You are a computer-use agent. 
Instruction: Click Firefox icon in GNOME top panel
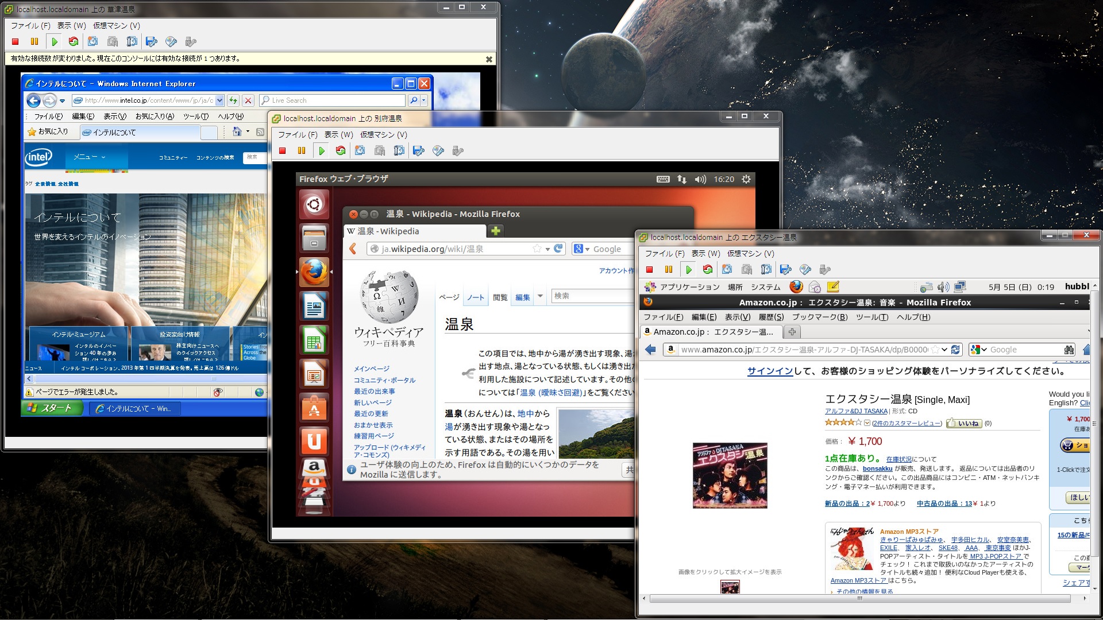[x=796, y=286]
